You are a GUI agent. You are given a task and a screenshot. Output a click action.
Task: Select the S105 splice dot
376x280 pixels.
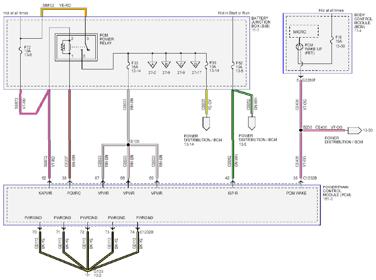click(x=128, y=145)
